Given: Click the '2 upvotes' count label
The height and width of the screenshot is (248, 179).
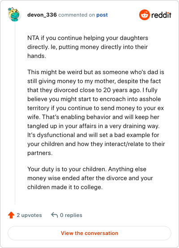Looking at the screenshot, I should [29, 215].
